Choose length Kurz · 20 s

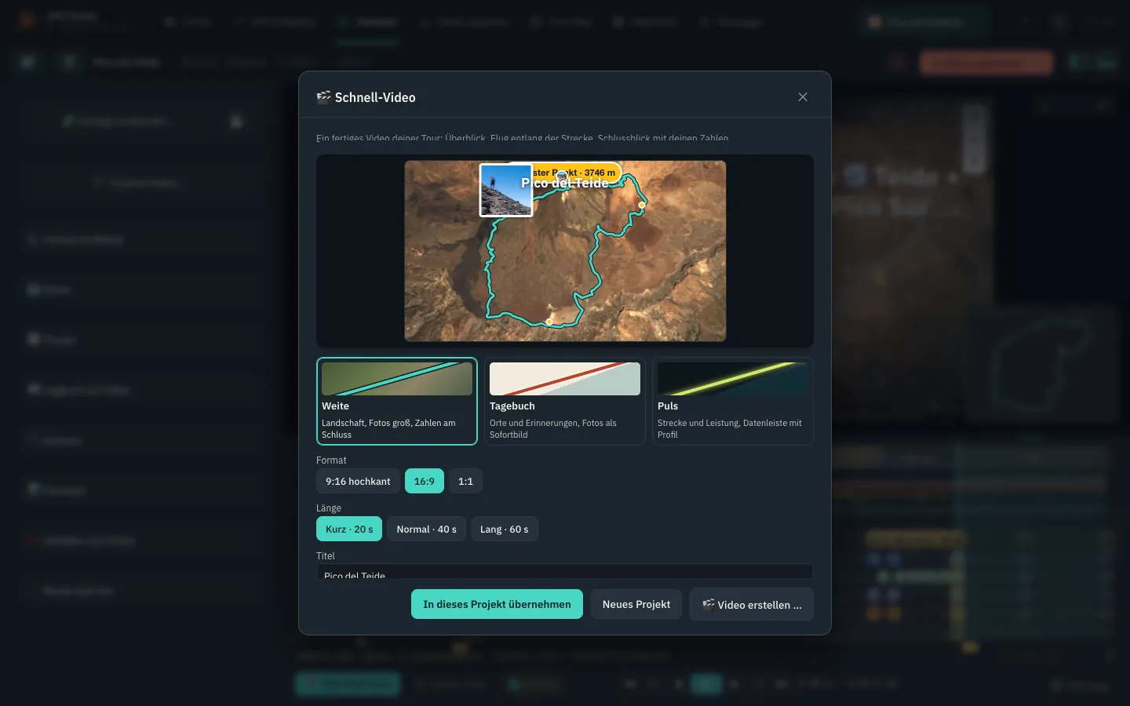coord(349,529)
